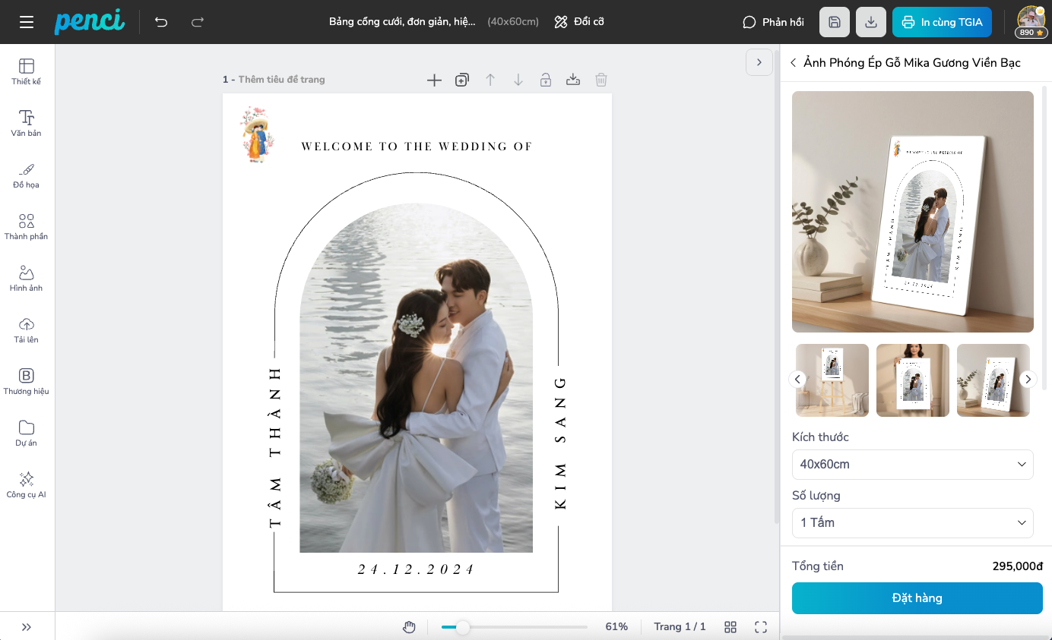1052x640 pixels.
Task: Open the grid page view
Action: [x=730, y=626]
